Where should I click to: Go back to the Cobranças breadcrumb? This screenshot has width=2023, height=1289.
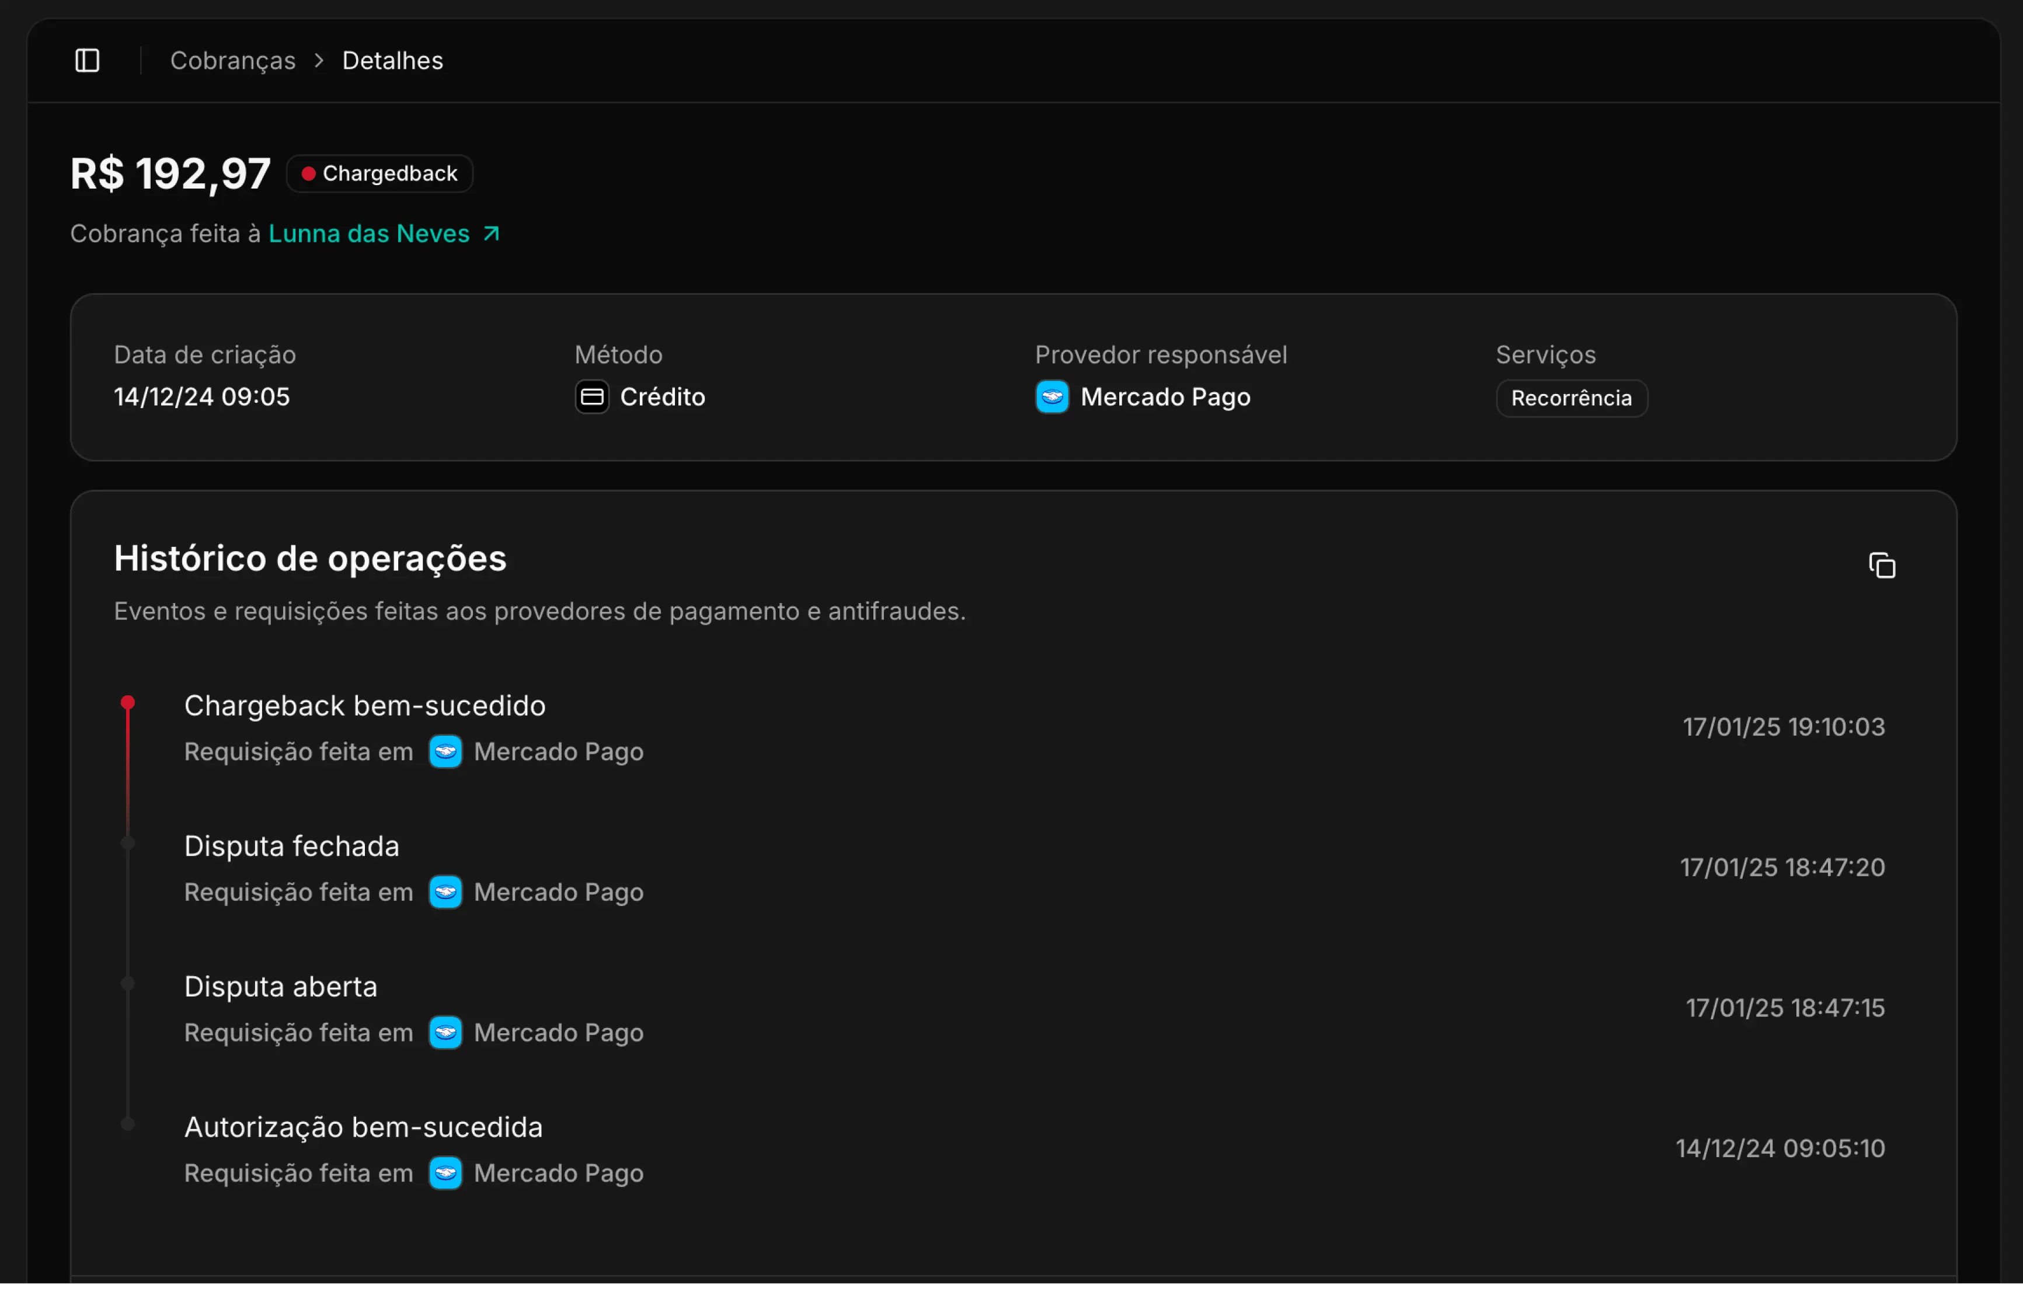point(233,61)
